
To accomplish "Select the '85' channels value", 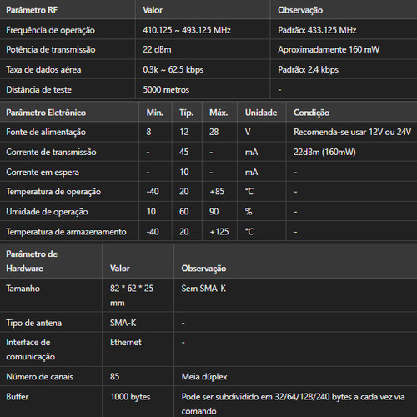I will pyautogui.click(x=114, y=377).
